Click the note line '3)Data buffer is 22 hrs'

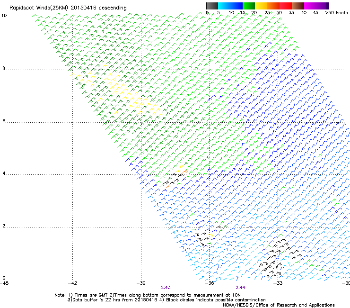(x=166, y=300)
